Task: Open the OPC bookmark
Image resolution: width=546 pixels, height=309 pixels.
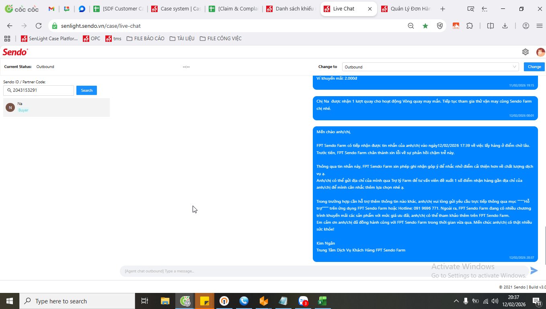Action: pyautogui.click(x=92, y=39)
